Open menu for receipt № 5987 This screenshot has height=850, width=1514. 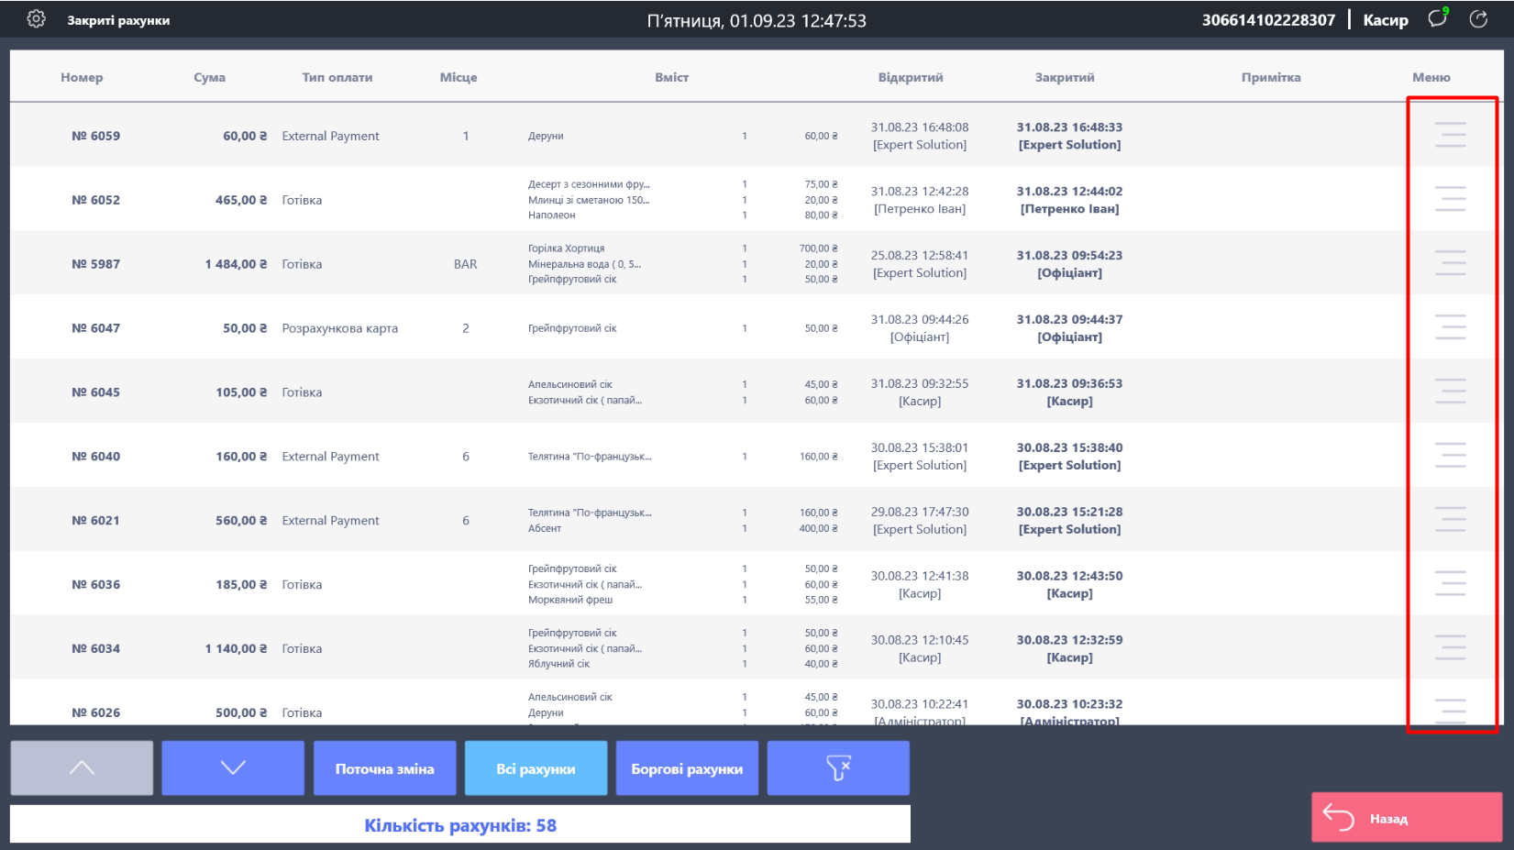click(1450, 263)
